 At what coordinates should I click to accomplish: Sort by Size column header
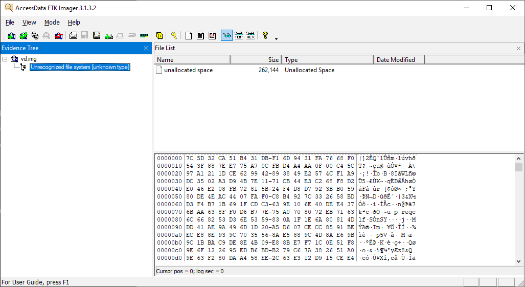pos(256,60)
